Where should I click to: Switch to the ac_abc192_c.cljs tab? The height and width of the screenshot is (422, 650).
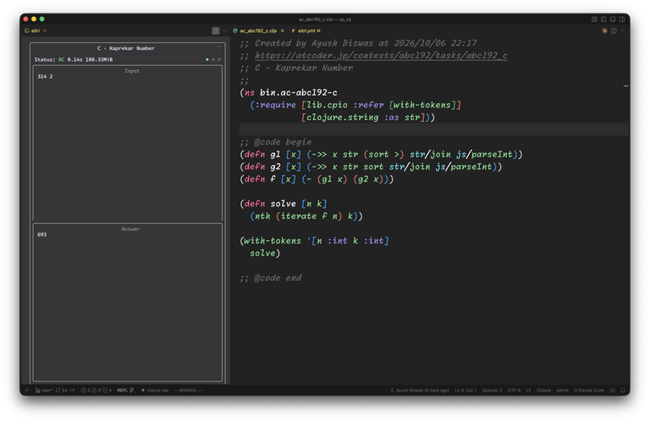tap(258, 30)
